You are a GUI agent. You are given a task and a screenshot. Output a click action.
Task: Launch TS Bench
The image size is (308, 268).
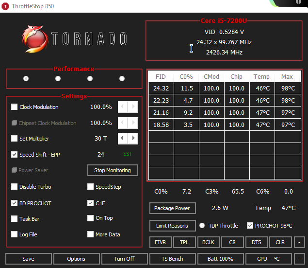coord(173,259)
